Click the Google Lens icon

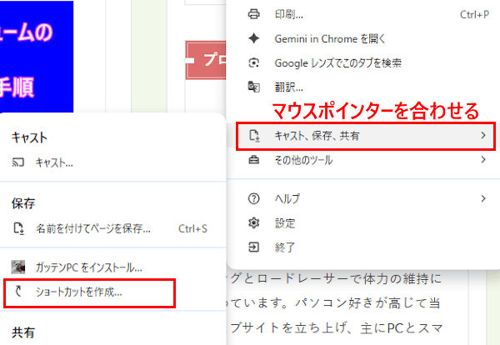[x=254, y=62]
